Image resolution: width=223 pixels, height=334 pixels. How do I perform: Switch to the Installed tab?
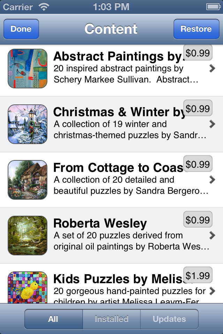click(x=111, y=319)
